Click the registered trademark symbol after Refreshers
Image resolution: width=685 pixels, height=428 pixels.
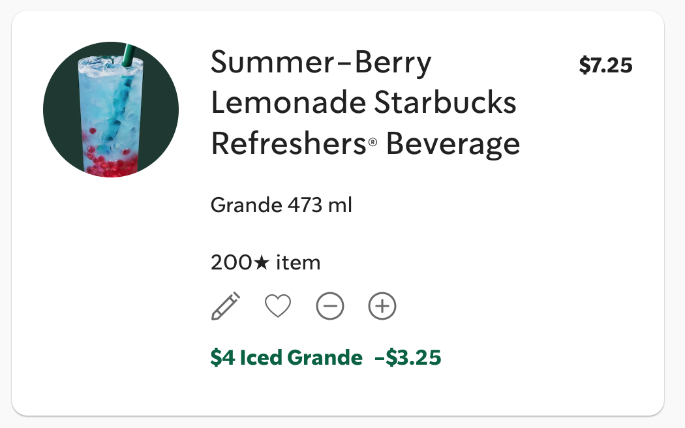pyautogui.click(x=373, y=147)
